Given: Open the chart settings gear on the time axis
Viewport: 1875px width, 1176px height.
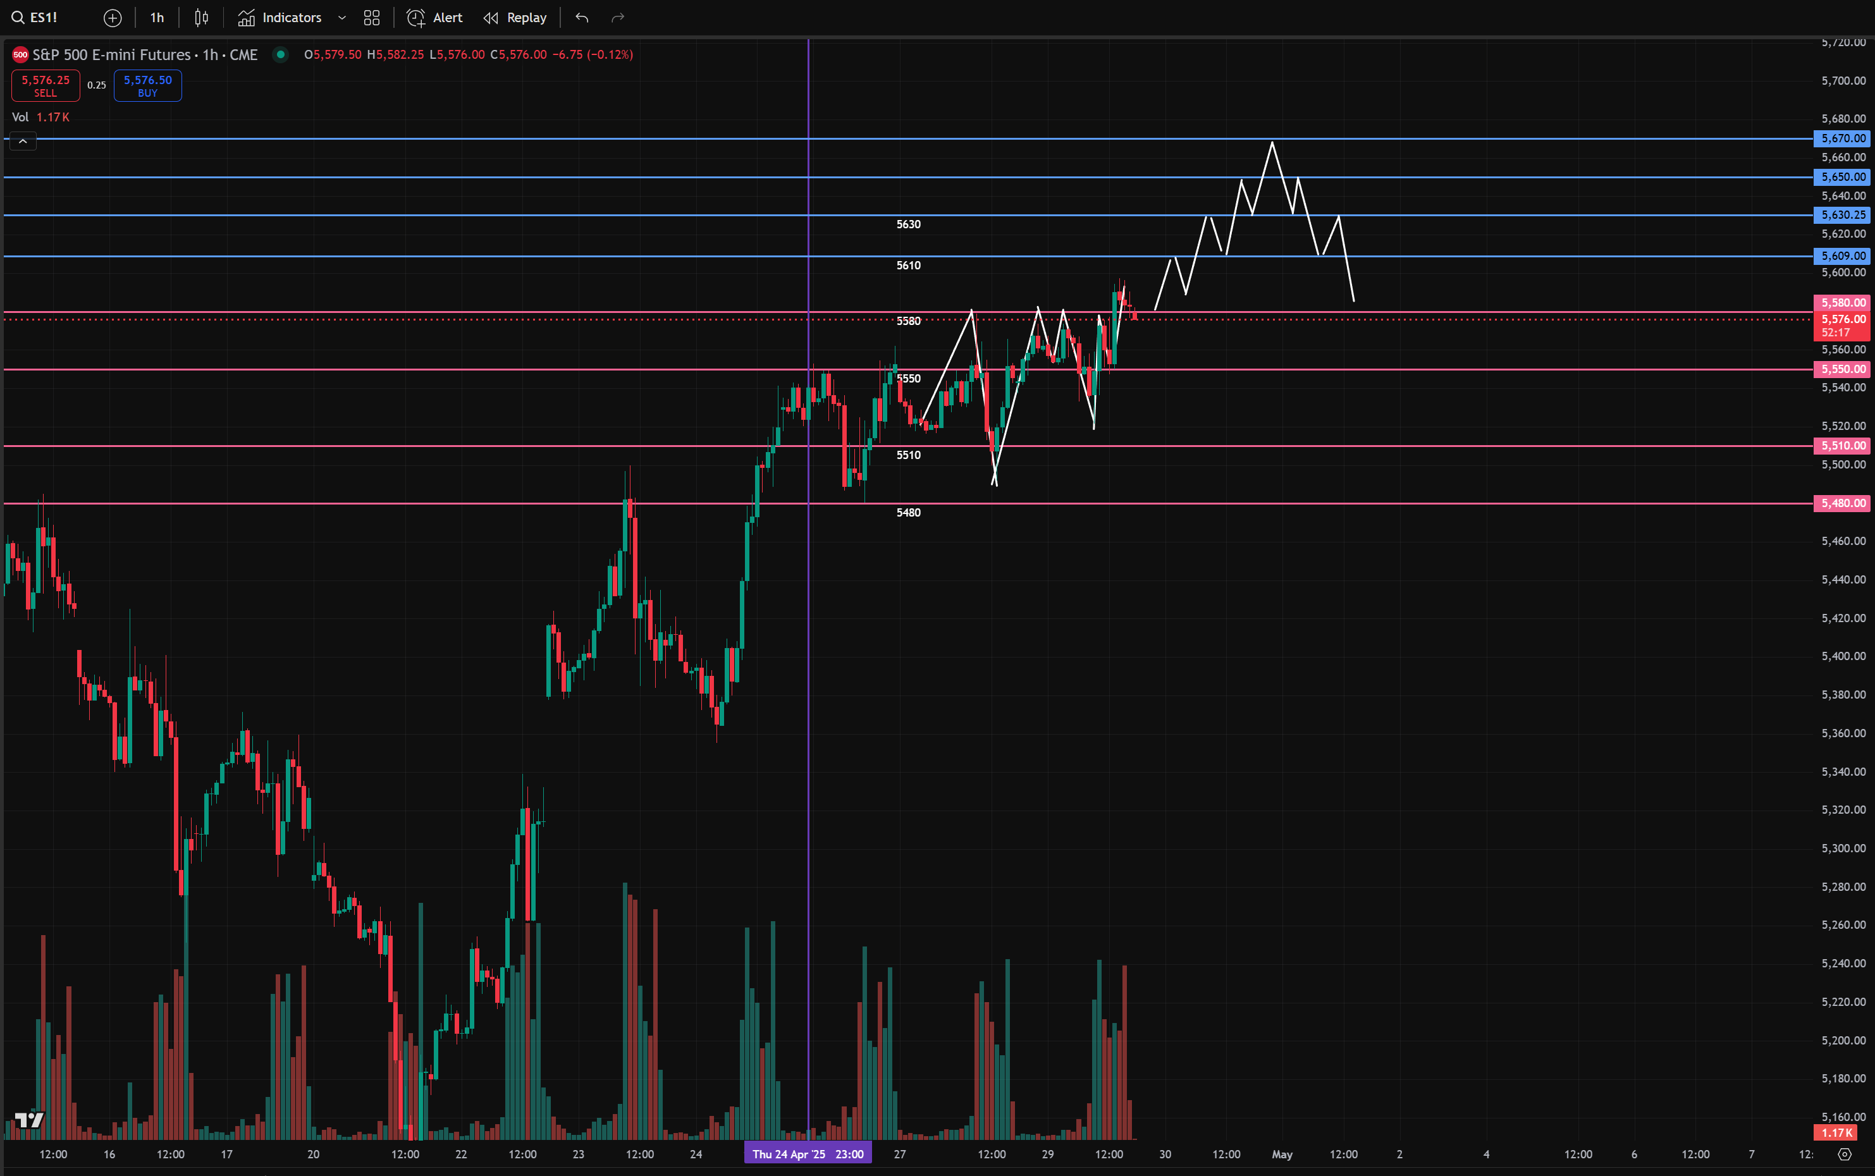Looking at the screenshot, I should pyautogui.click(x=1845, y=1155).
